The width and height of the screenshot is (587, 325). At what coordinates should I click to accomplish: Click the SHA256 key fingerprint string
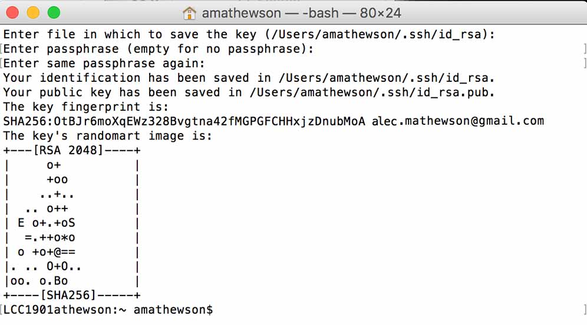pyautogui.click(x=184, y=121)
